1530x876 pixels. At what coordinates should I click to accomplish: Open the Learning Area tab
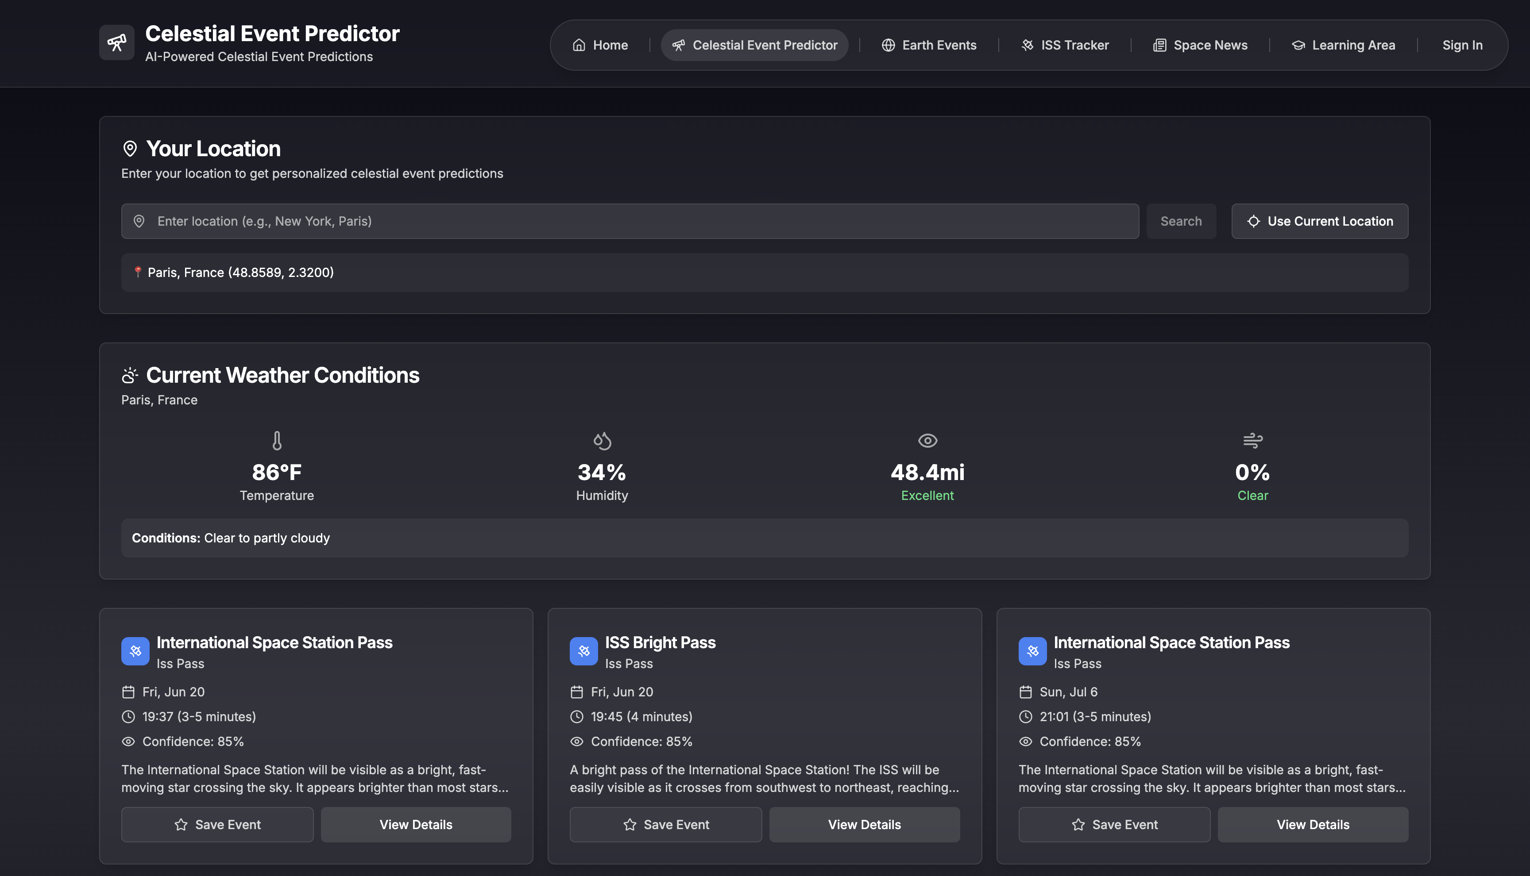click(x=1343, y=45)
